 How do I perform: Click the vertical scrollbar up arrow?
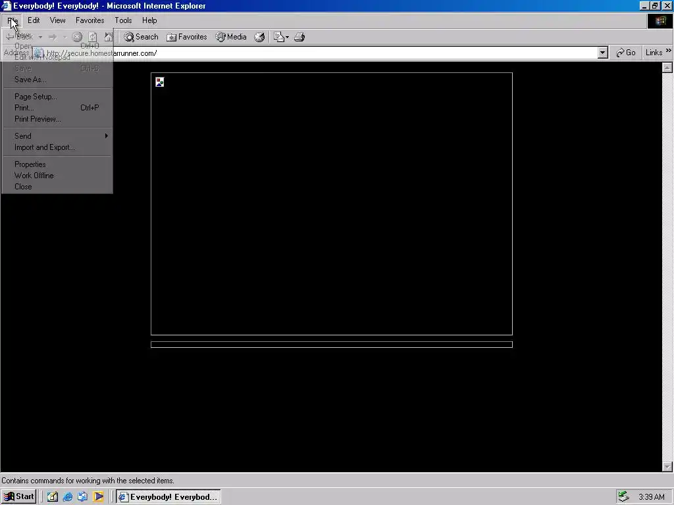coord(667,68)
